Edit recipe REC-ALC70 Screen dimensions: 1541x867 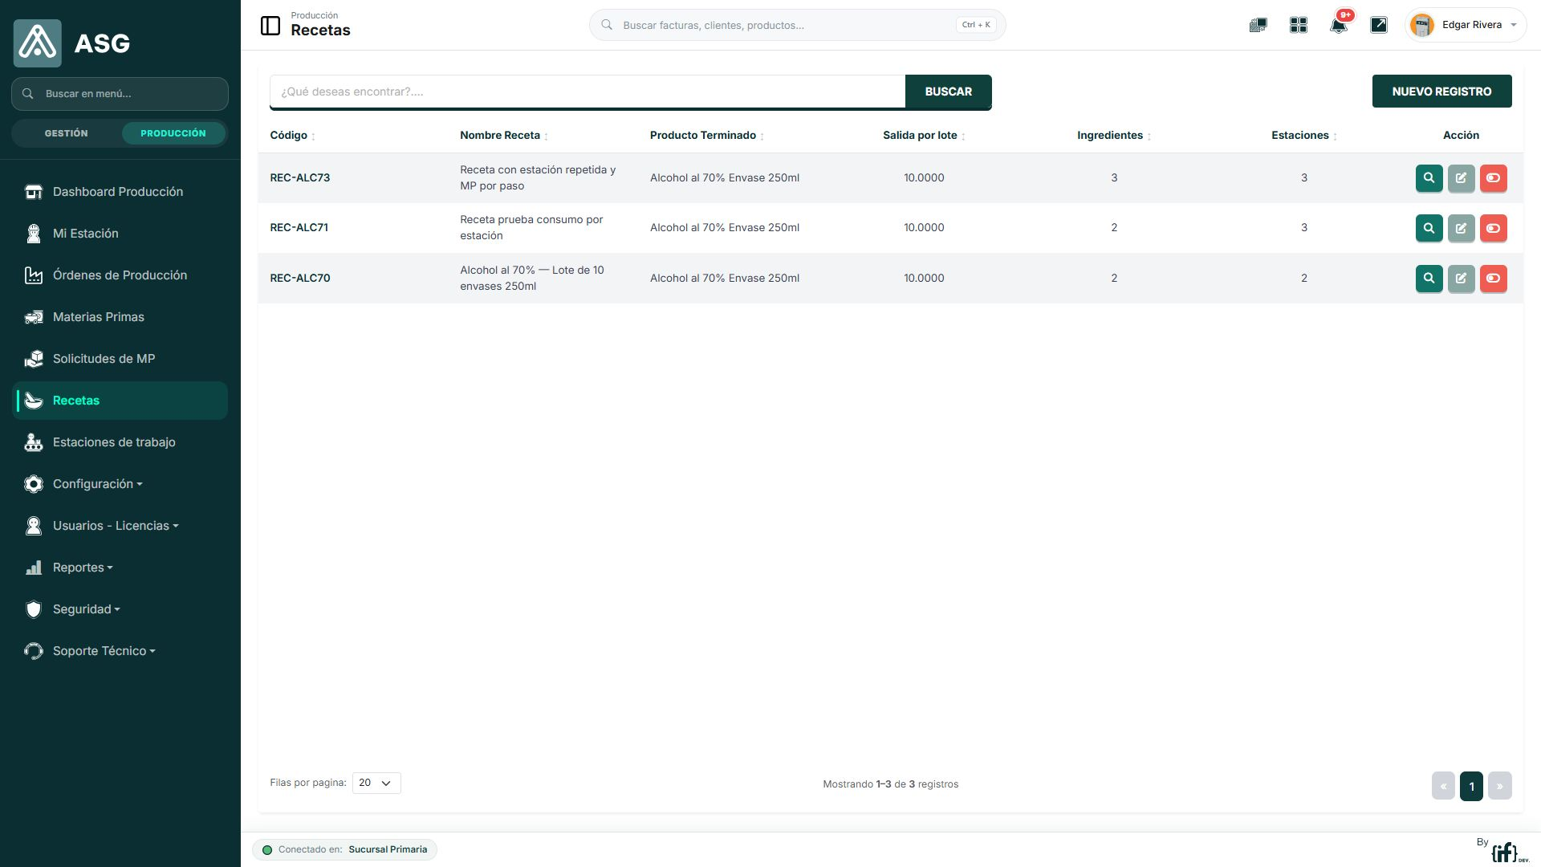click(1461, 279)
